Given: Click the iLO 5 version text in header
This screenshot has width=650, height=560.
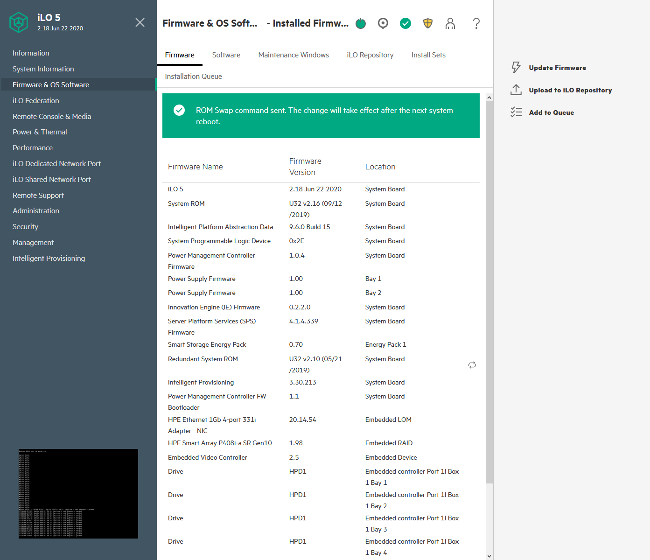Looking at the screenshot, I should [x=60, y=28].
